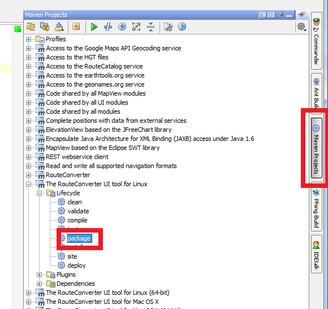Run Maven build with green play icon

(94, 27)
